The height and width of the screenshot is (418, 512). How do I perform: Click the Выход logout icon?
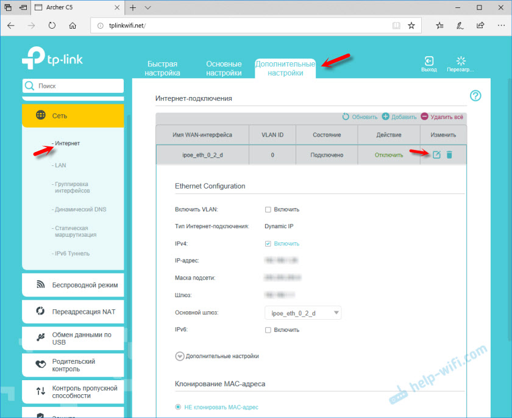click(428, 62)
